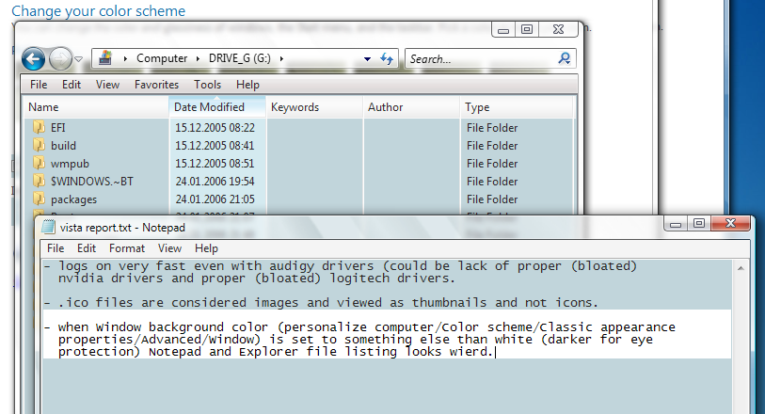Click the Back arrow in Explorer
Image resolution: width=765 pixels, height=414 pixels.
point(33,59)
